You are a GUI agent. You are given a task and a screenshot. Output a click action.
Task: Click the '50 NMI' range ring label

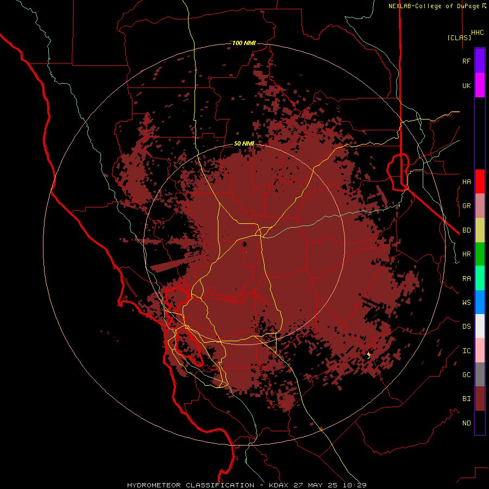tap(244, 143)
